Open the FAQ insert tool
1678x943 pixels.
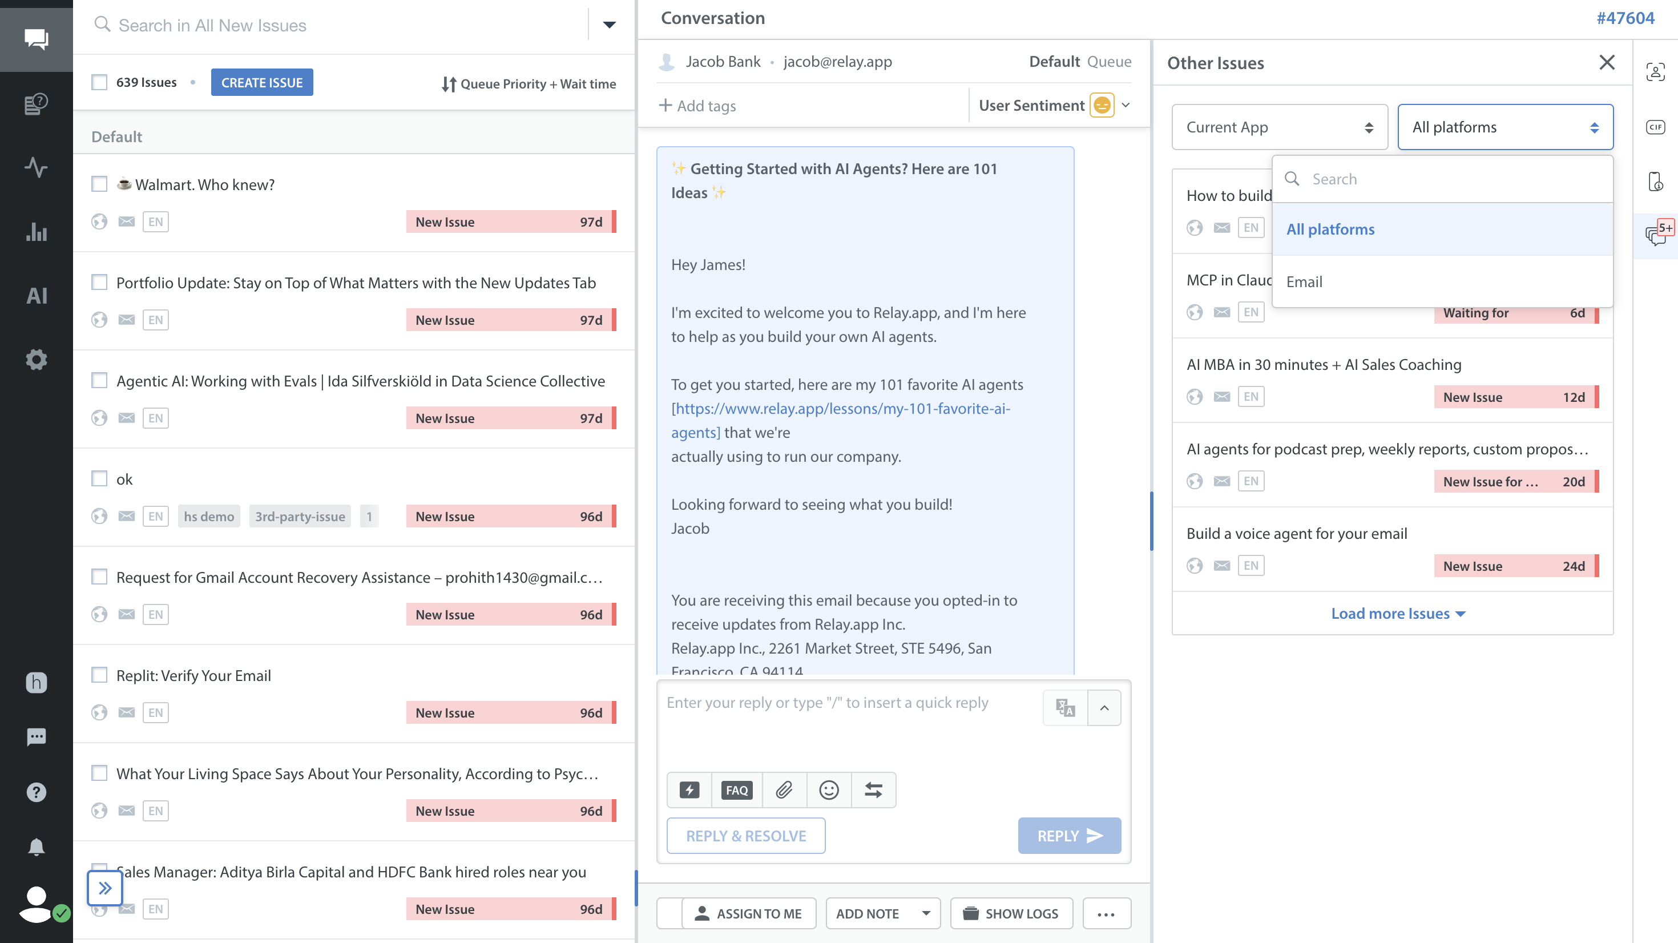pos(737,790)
